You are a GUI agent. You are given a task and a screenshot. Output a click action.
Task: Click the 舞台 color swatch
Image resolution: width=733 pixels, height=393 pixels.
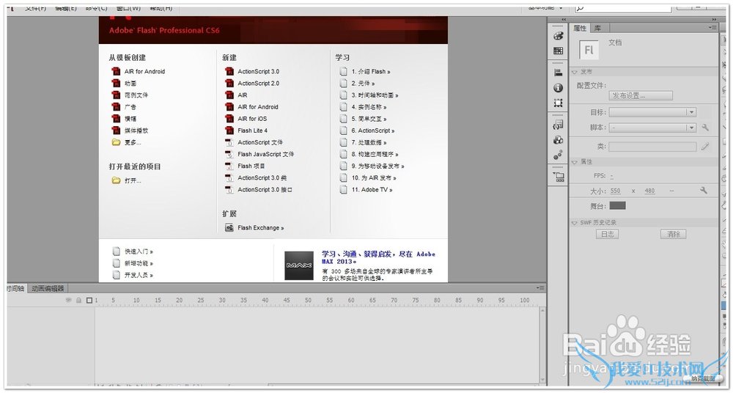tap(617, 205)
